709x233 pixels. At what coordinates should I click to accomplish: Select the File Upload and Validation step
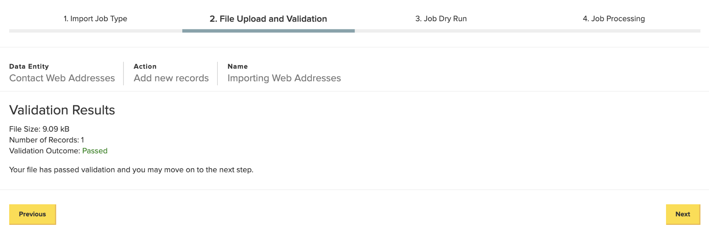coord(268,19)
